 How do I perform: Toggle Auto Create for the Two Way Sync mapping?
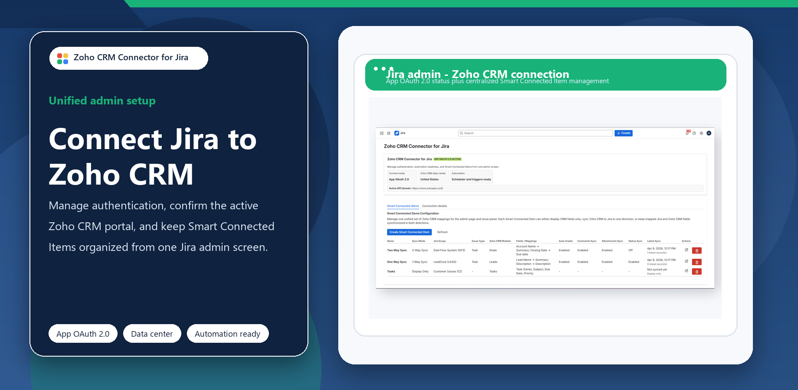coord(564,250)
